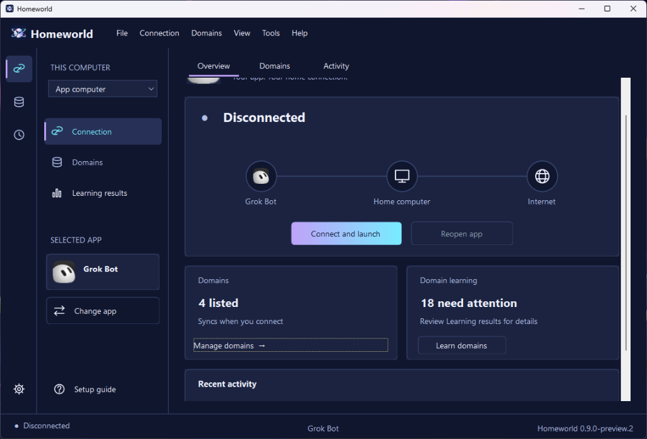
Task: Click the Recent activity heading
Action: [227, 383]
